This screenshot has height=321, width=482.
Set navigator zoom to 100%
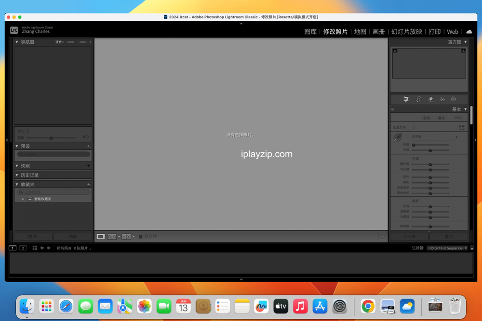71,42
